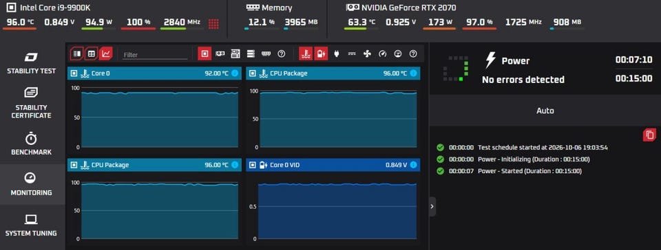
Task: Click the last question mark sensor filter
Action: coord(413,54)
